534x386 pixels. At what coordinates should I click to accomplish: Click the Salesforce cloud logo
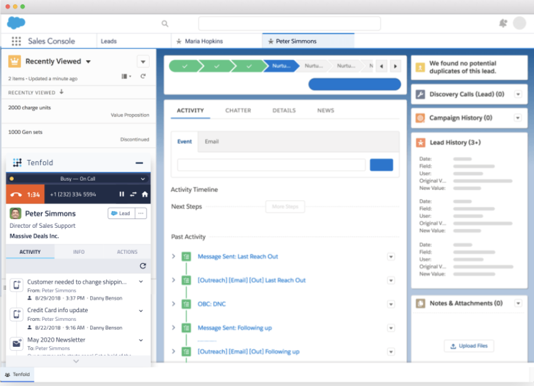tap(16, 23)
